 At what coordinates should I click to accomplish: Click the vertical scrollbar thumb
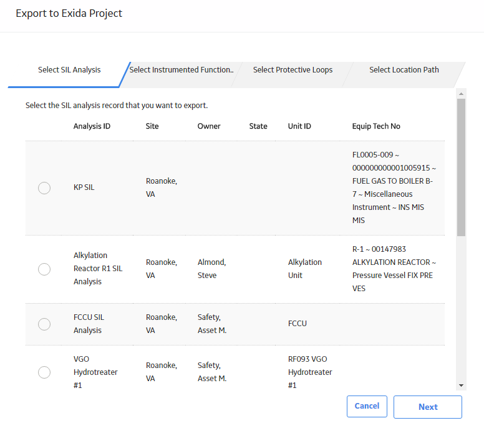point(461,167)
